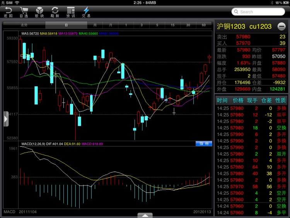Click the 最高 value 58090
Image resolution: width=290 pixels, height=218 pixels.
click(x=278, y=69)
